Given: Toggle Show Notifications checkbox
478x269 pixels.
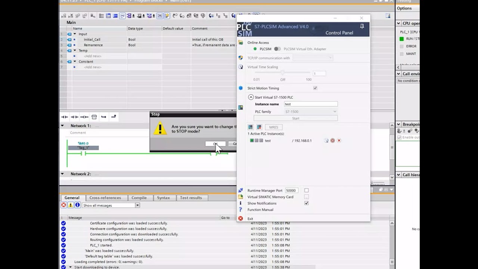Looking at the screenshot, I should pos(307,203).
